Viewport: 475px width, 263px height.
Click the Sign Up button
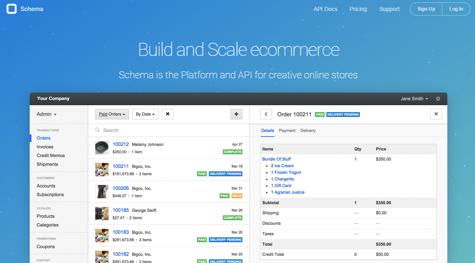point(426,9)
